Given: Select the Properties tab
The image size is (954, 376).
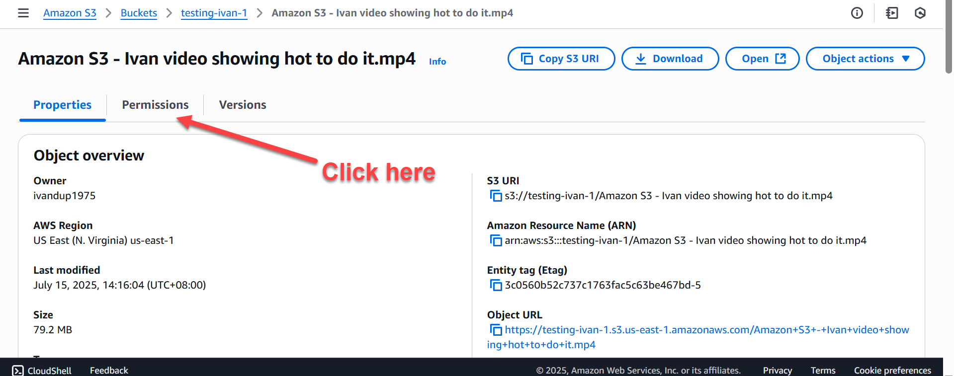Looking at the screenshot, I should [x=62, y=105].
